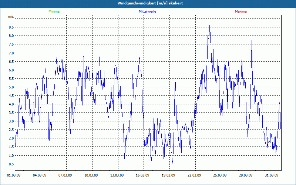Screen dimensions: 296x185
Task: Click the Mittelwerte legend label
Action: (x=147, y=11)
